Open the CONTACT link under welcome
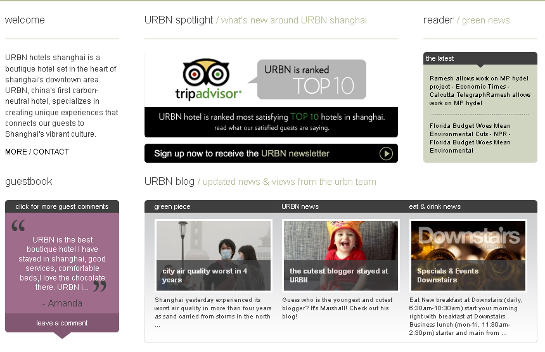This screenshot has width=545, height=352. [51, 152]
